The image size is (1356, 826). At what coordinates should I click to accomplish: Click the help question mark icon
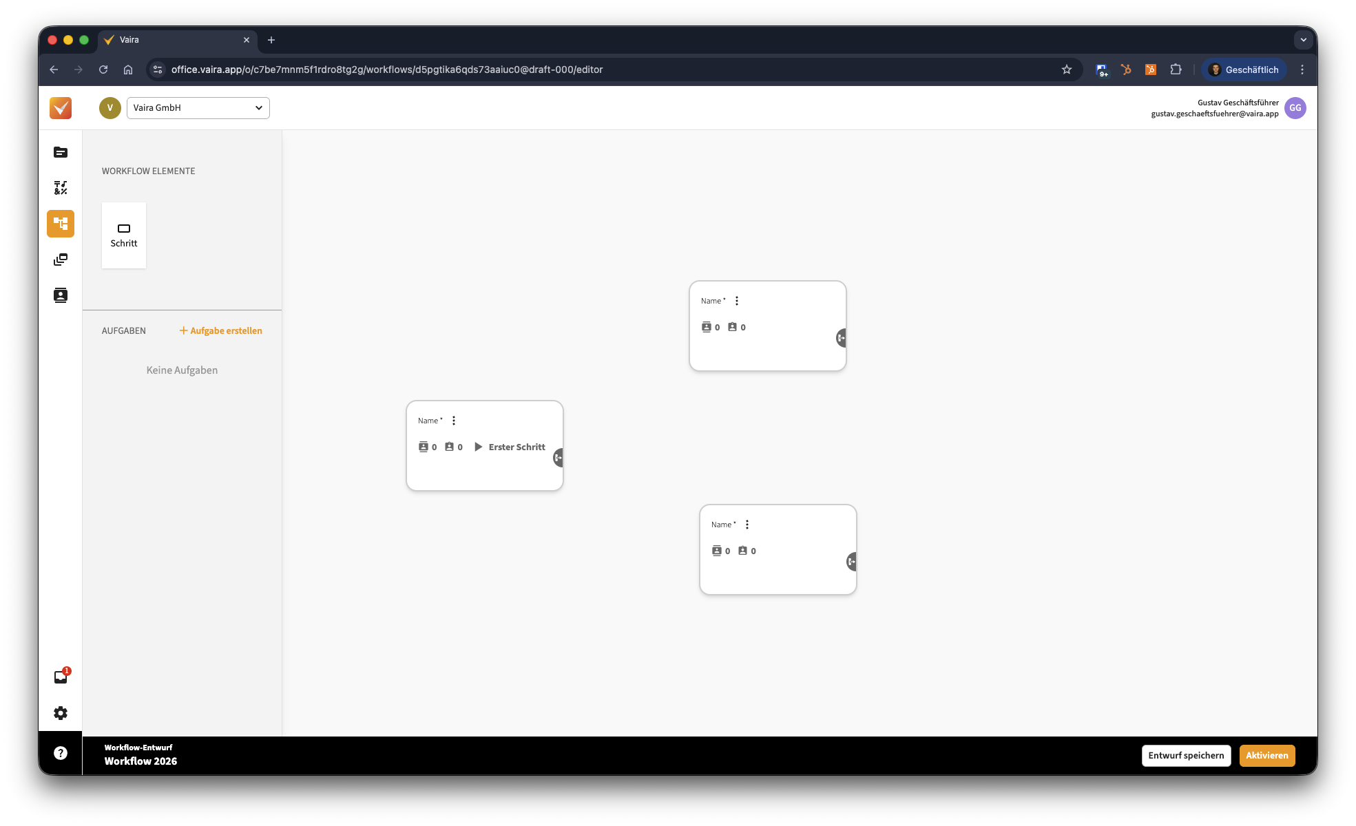click(61, 753)
